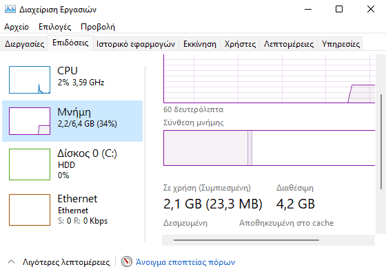This screenshot has width=386, height=278.
Task: Select the CPU performance graph thumbnail
Action: (30, 80)
